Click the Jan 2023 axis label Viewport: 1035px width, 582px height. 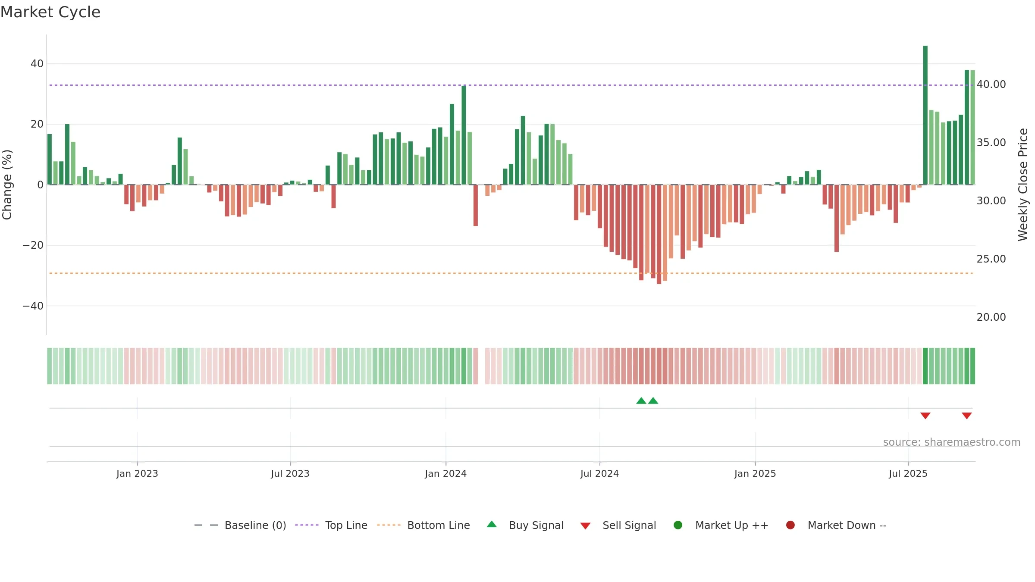(x=137, y=473)
